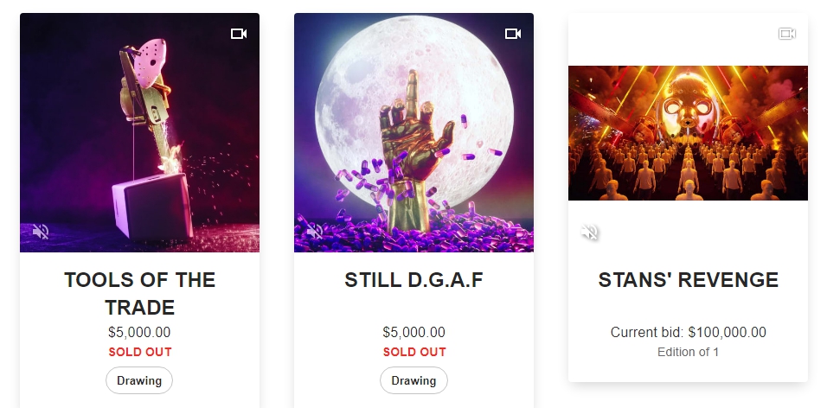Click SOLD OUT label on Still D.G.A.F
827x408 pixels.
(x=414, y=352)
